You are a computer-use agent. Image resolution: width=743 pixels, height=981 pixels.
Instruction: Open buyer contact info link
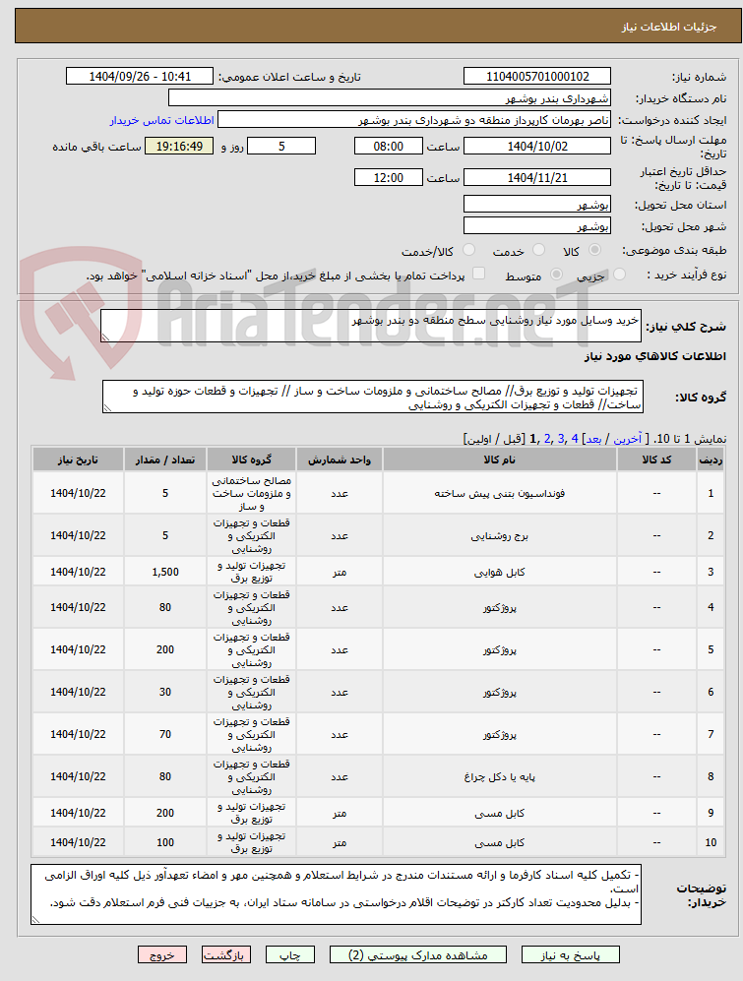pyautogui.click(x=161, y=120)
